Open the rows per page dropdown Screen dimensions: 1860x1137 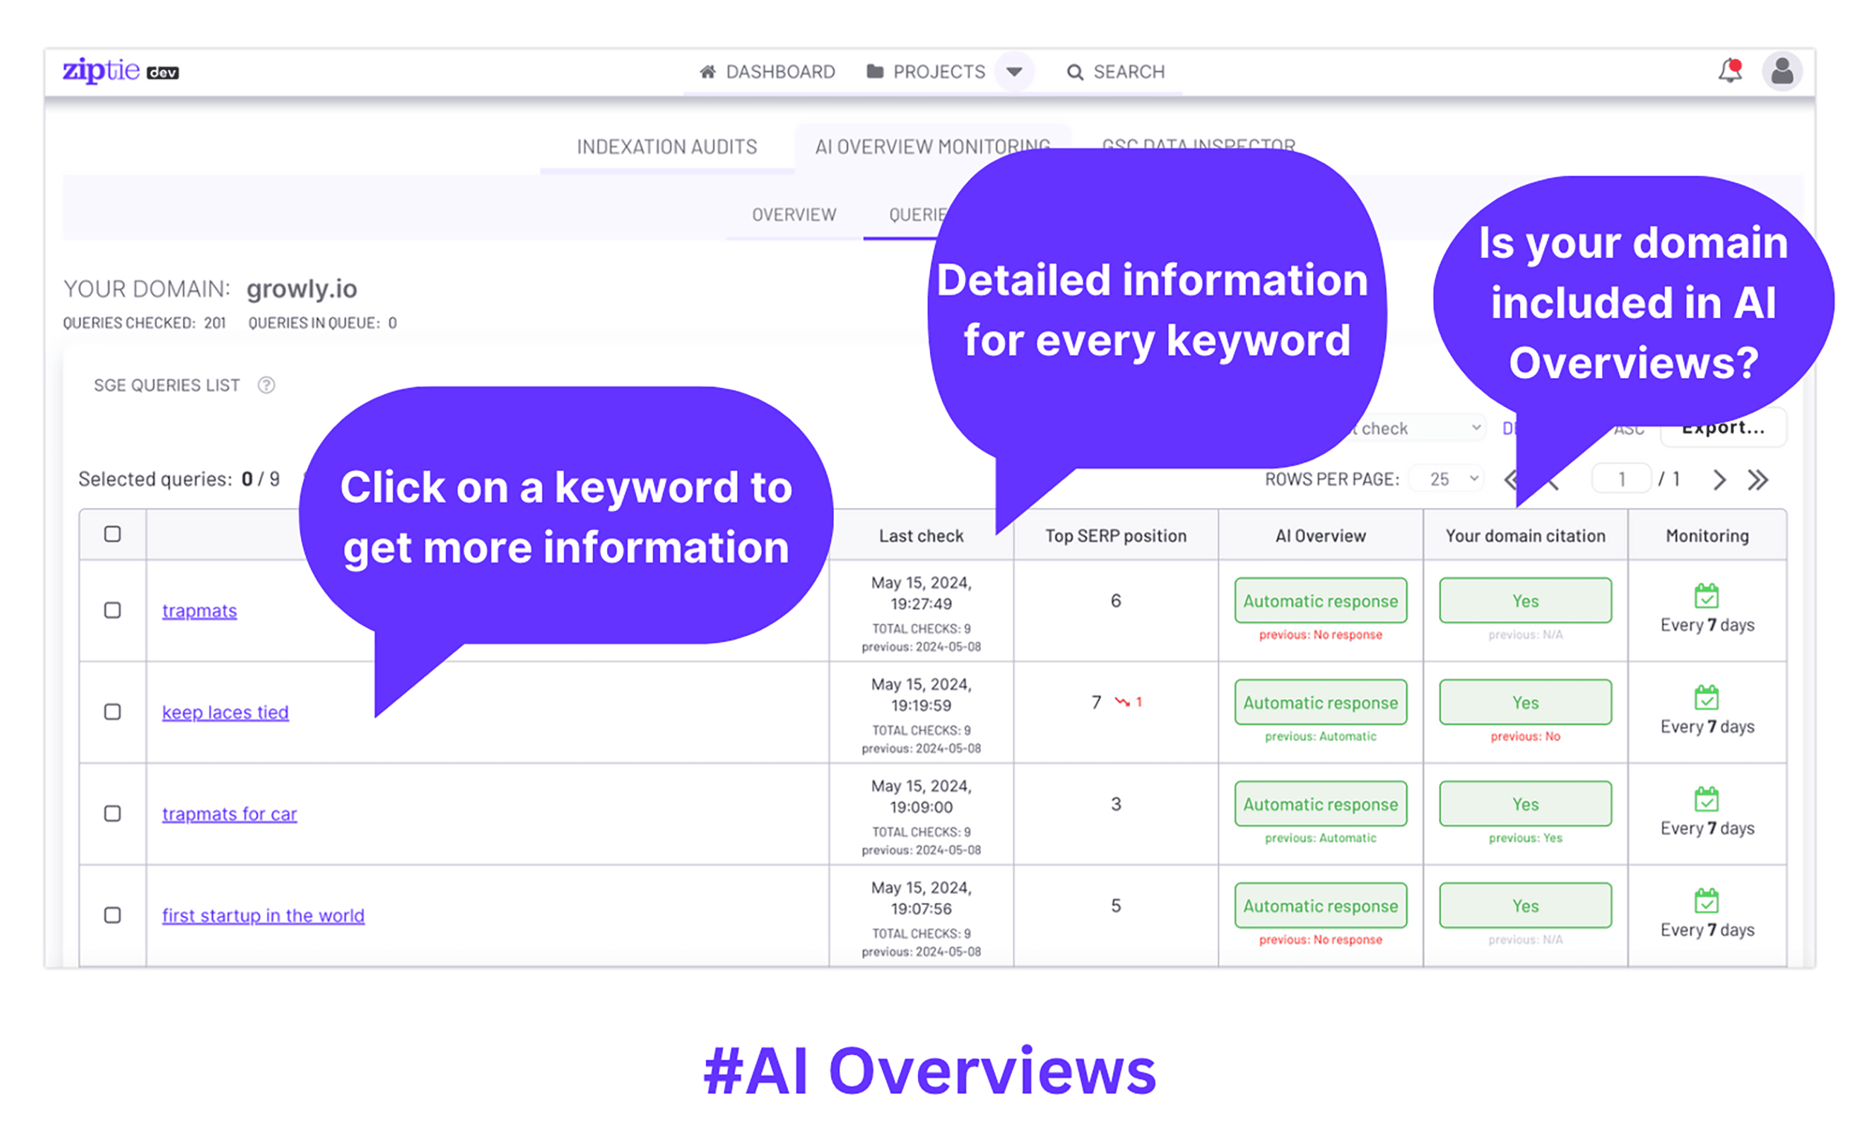1447,479
